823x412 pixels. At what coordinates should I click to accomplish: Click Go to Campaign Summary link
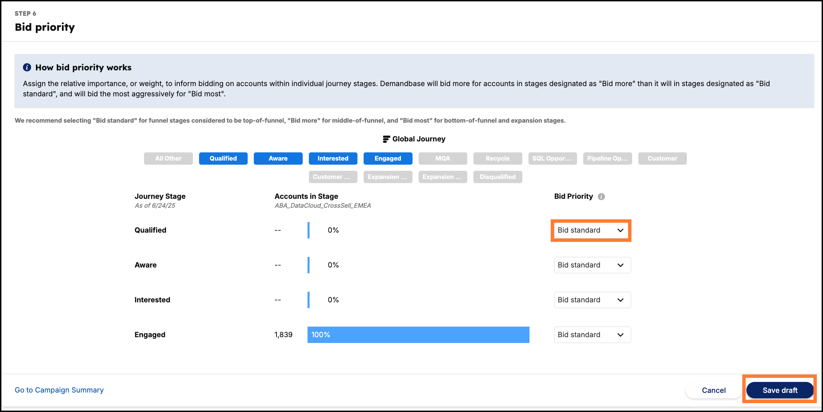pos(59,390)
